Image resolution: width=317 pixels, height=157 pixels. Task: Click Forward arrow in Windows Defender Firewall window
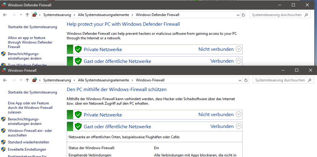tap(14, 15)
